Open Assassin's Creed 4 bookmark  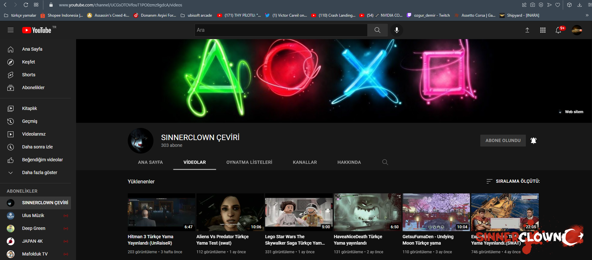click(x=108, y=15)
